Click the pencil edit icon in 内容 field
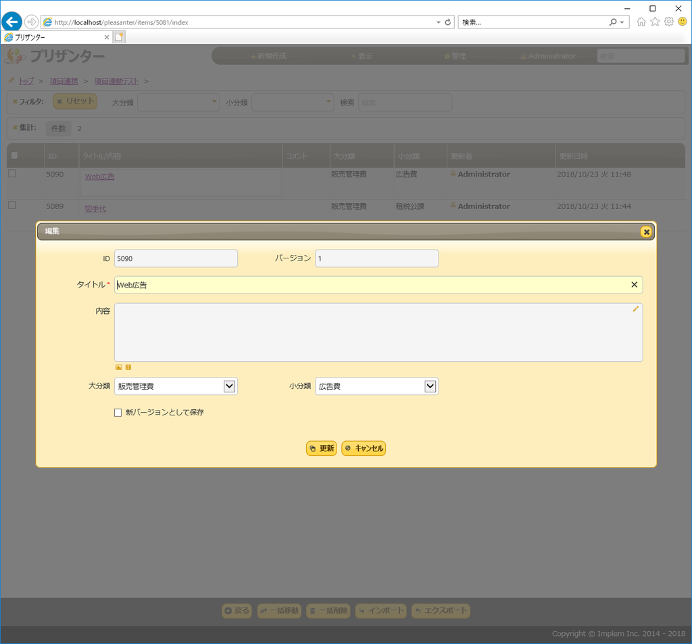This screenshot has height=644, width=692. (635, 309)
